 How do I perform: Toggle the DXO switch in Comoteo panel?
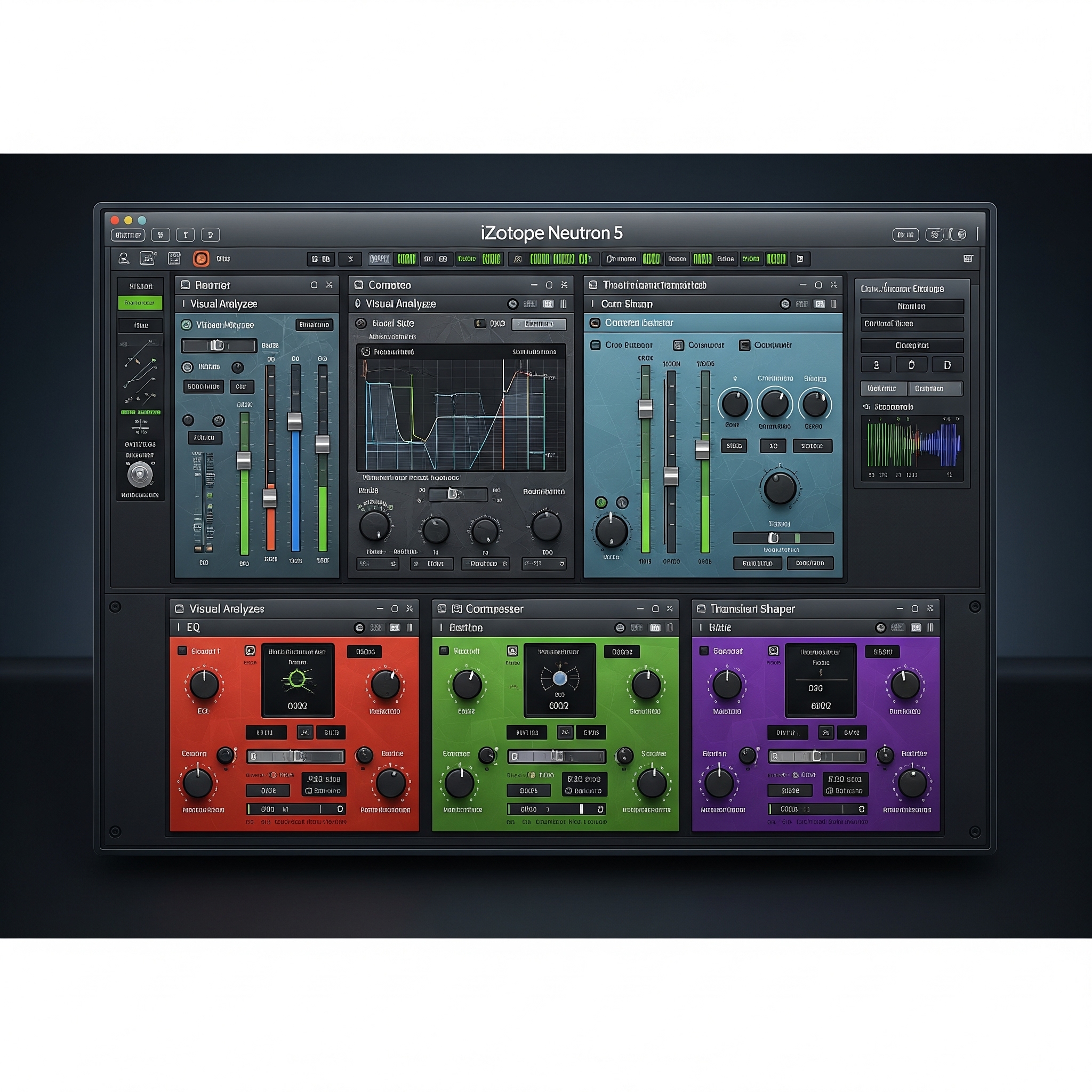(x=480, y=324)
